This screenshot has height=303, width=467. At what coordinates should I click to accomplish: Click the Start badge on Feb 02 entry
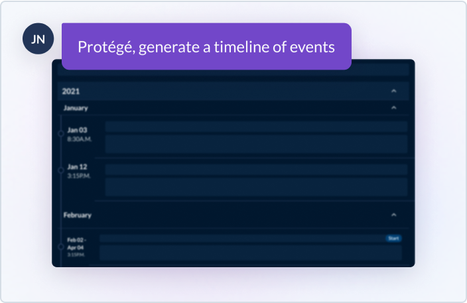point(393,238)
